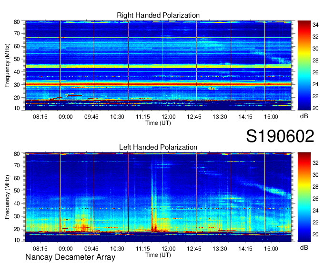The height and width of the screenshot is (263, 324).
Task: Click the 12:00 tick under Right Handed plot
Action: tap(168, 117)
